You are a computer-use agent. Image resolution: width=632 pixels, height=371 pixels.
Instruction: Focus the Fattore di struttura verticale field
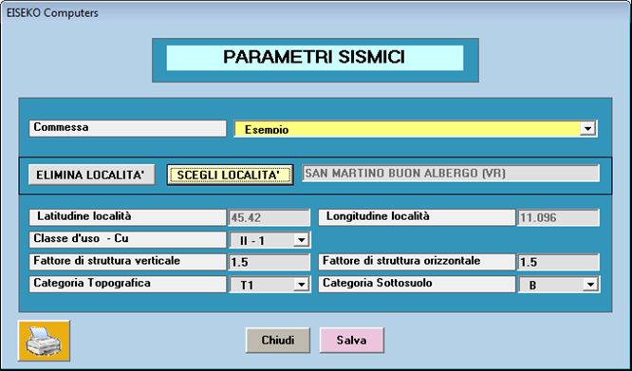pos(270,262)
